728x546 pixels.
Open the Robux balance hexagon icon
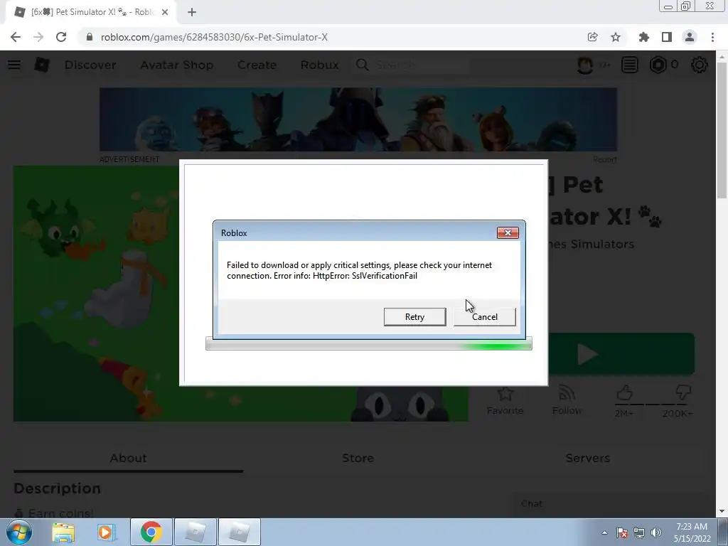point(658,65)
